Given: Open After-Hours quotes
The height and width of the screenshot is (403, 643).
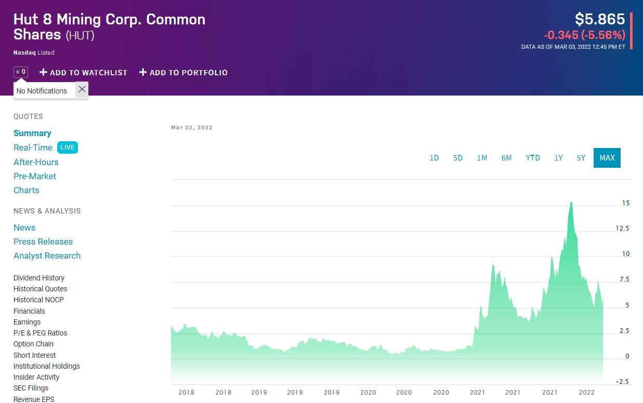Looking at the screenshot, I should [x=36, y=162].
